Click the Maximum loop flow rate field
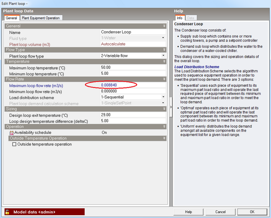271x218 pixels. coord(133,85)
